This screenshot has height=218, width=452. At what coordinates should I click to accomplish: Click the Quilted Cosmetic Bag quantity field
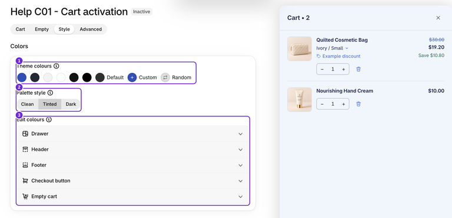coord(333,69)
